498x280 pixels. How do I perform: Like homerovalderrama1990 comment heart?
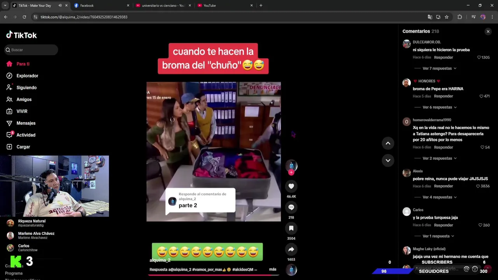(482, 147)
